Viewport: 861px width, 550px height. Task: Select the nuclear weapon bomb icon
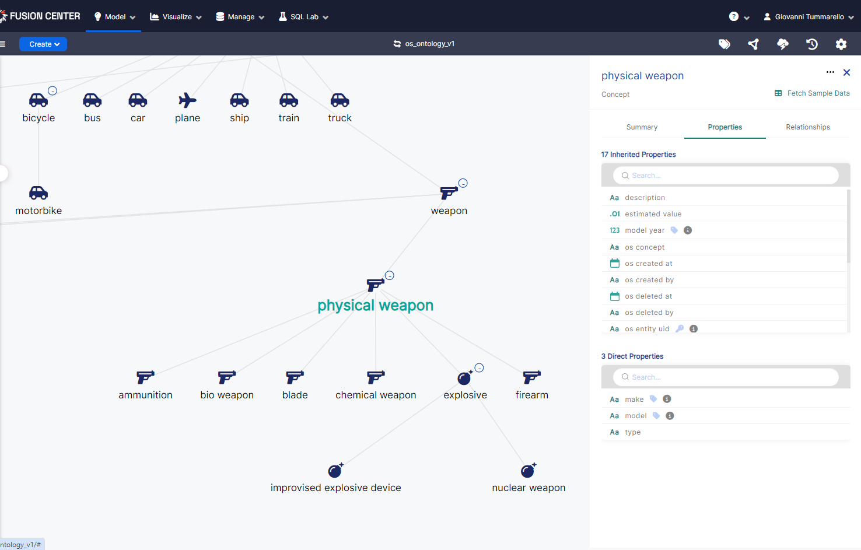click(528, 470)
